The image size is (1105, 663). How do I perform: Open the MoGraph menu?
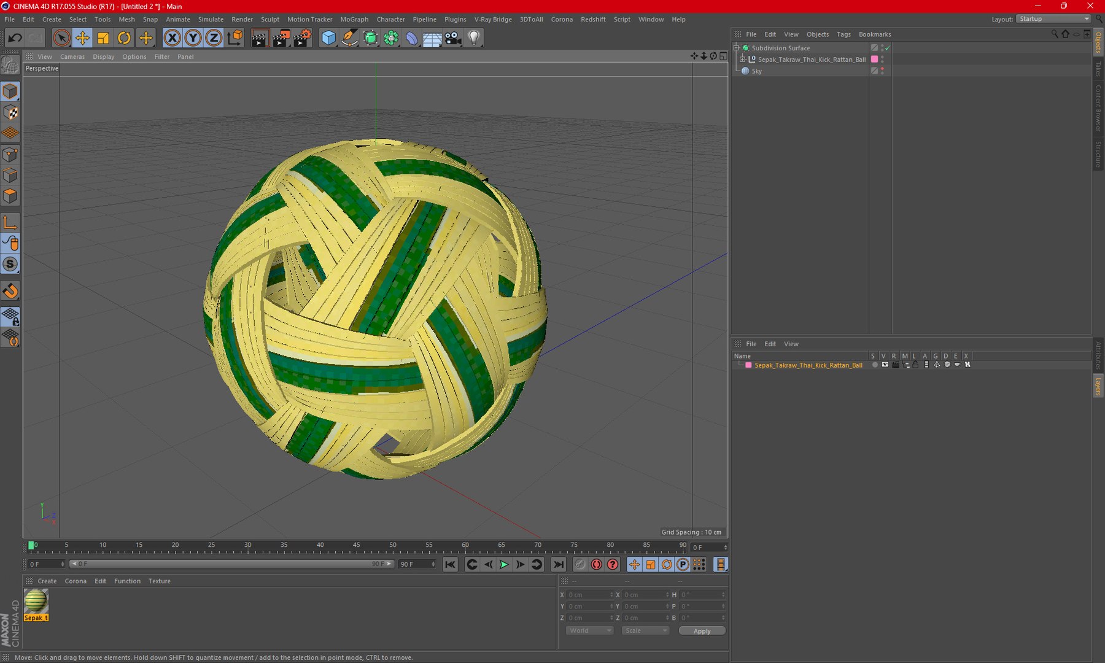pos(354,19)
